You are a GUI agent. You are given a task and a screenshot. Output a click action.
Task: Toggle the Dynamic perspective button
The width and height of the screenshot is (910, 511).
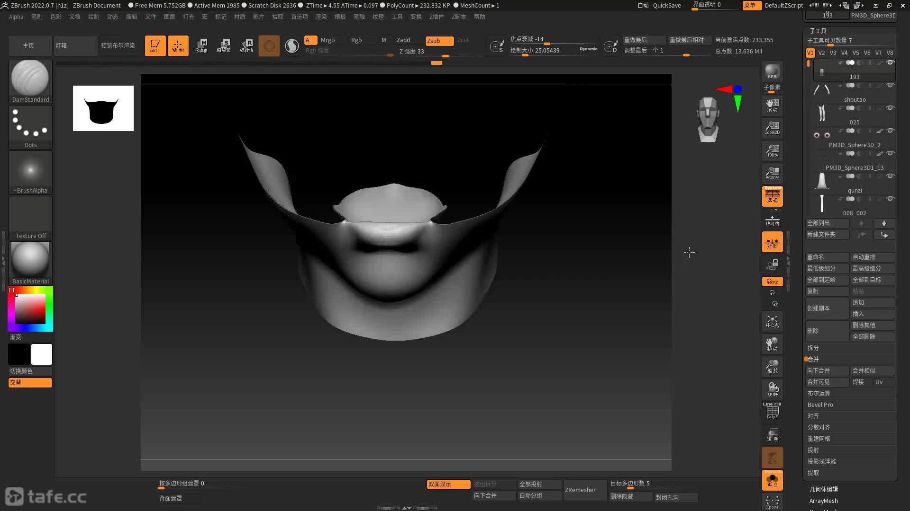tap(772, 196)
